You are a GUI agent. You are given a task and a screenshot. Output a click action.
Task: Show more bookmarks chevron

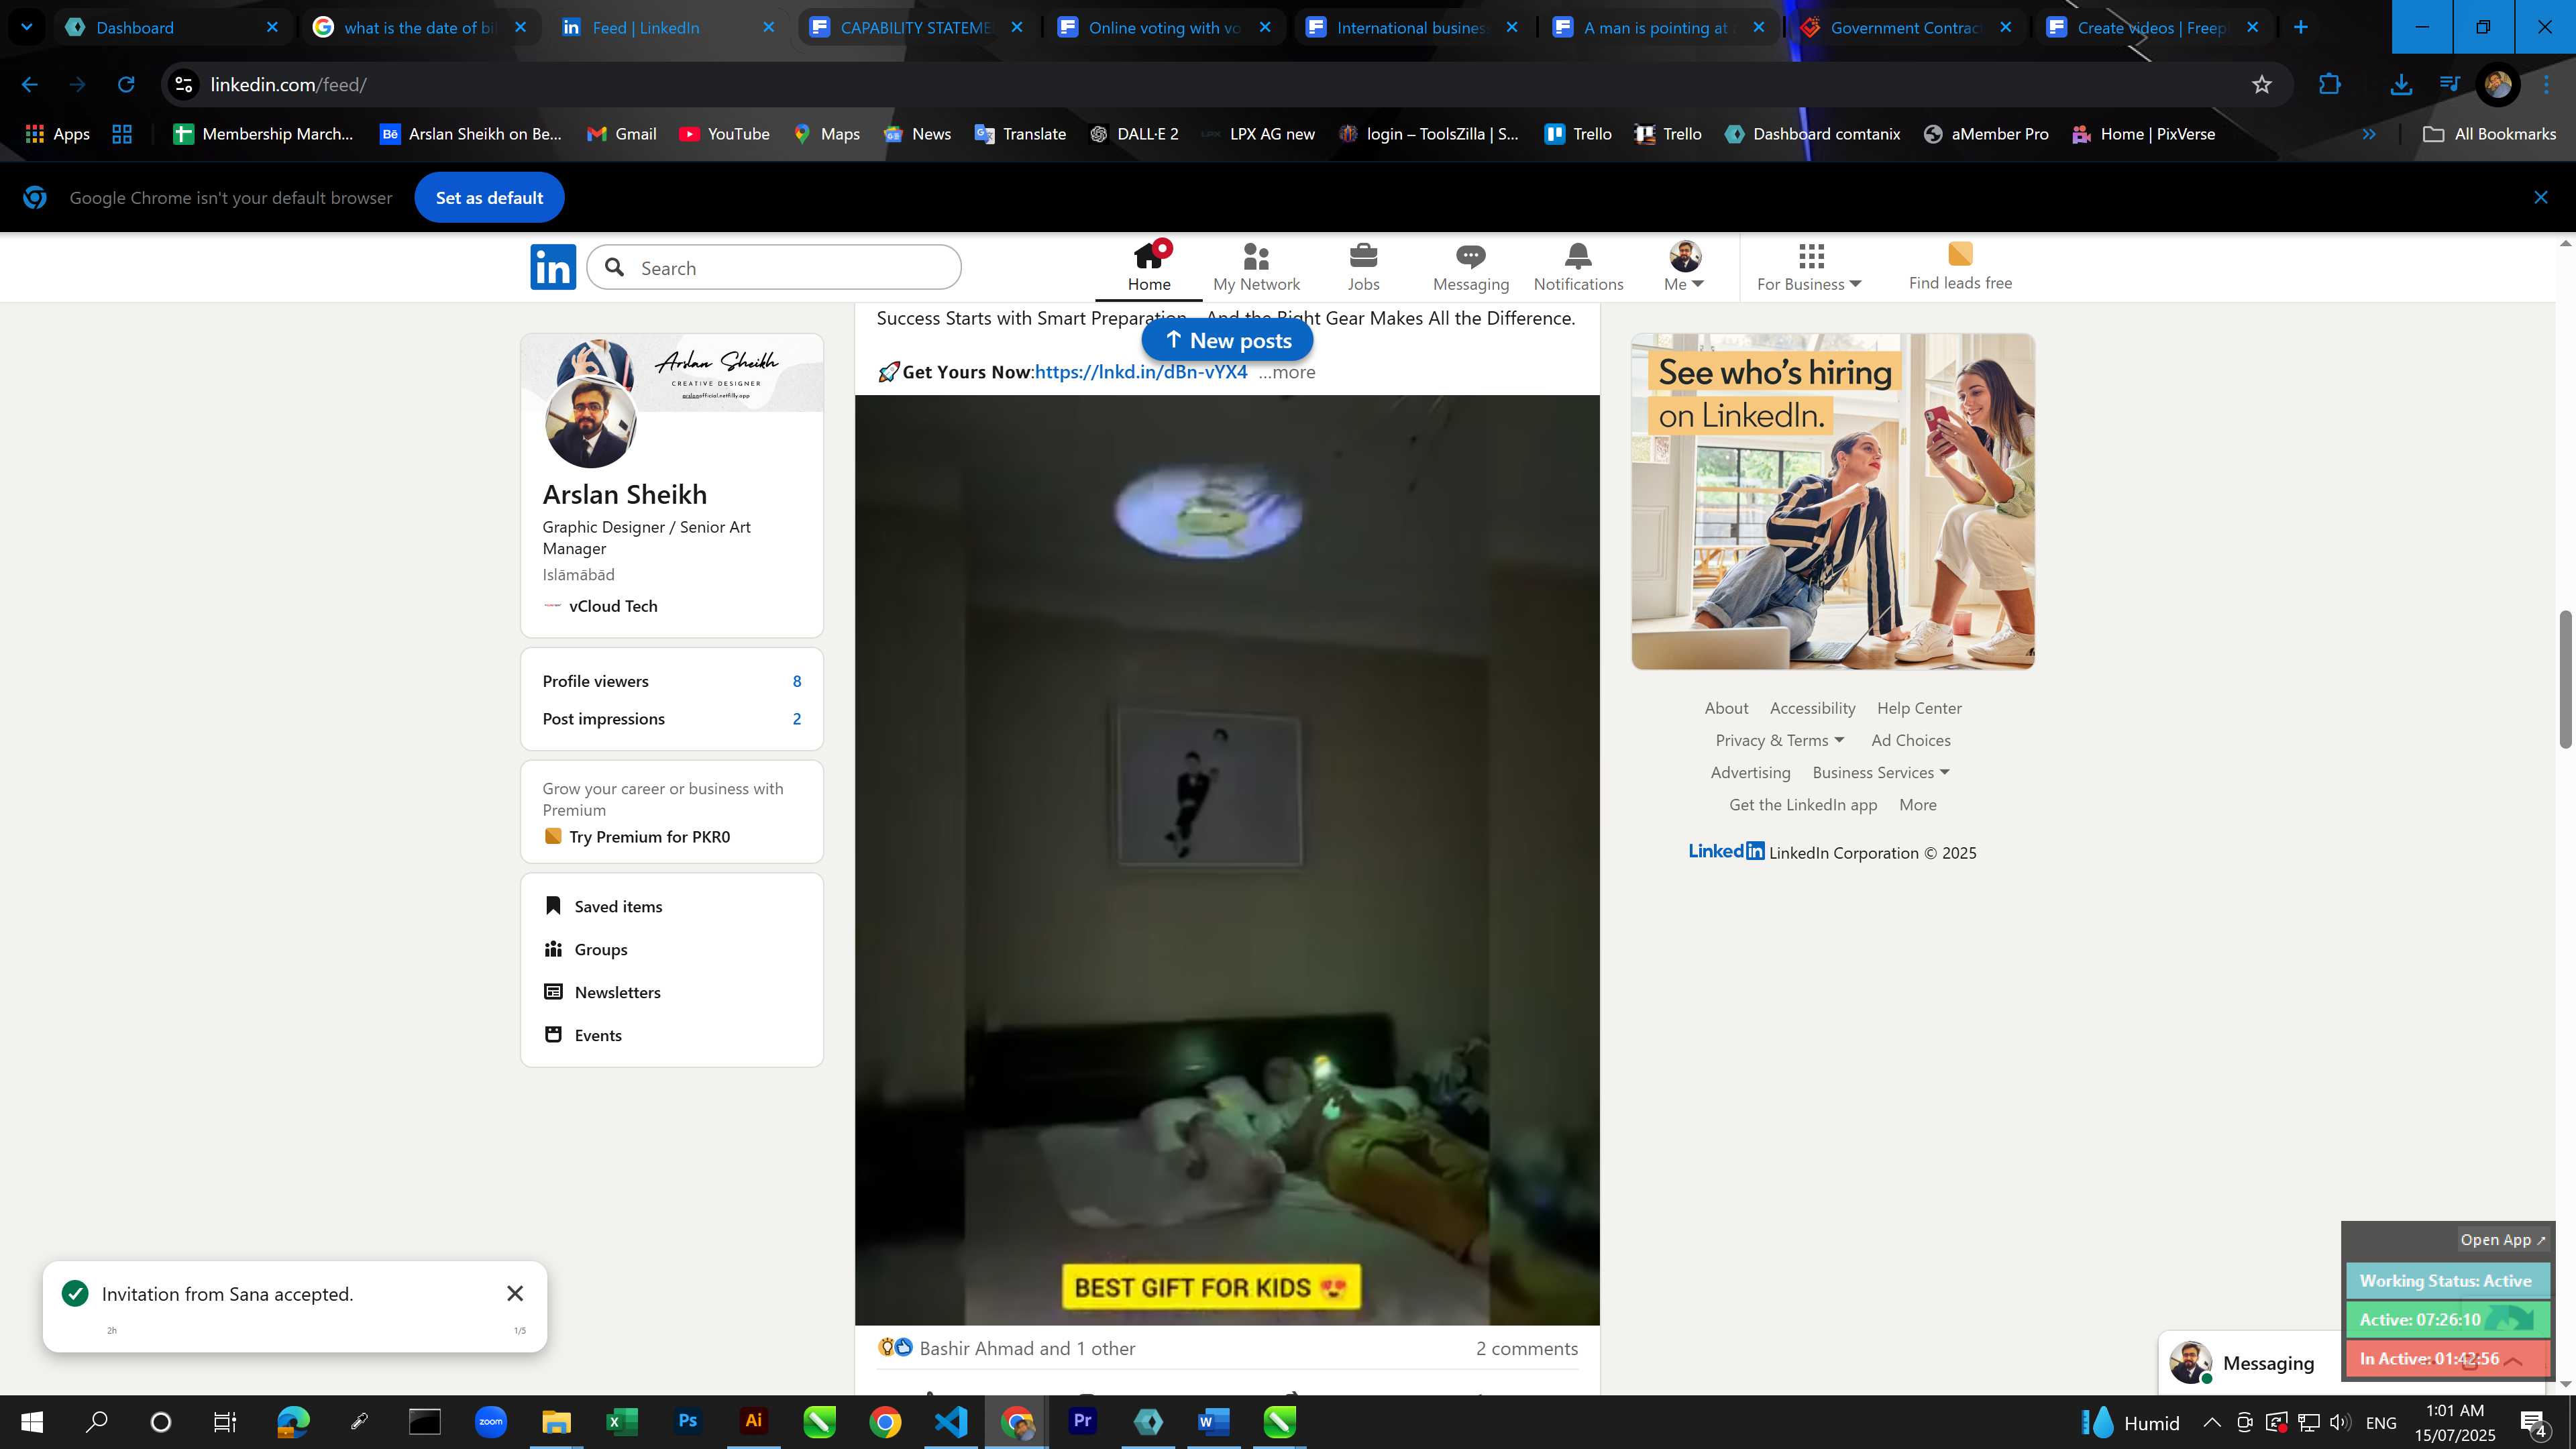click(2369, 134)
